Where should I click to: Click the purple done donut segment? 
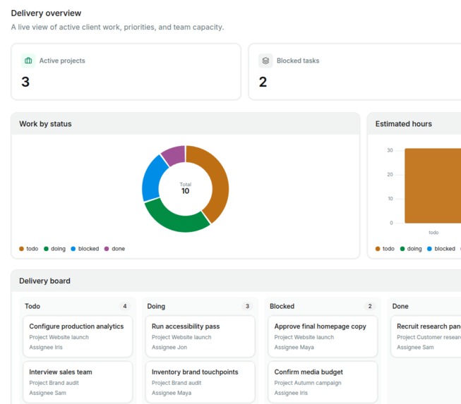[x=175, y=154]
